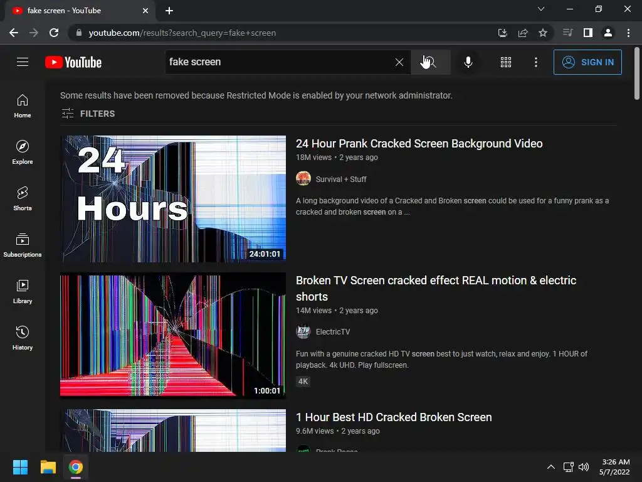642x482 pixels.
Task: Expand the FILTERS options
Action: tap(88, 114)
